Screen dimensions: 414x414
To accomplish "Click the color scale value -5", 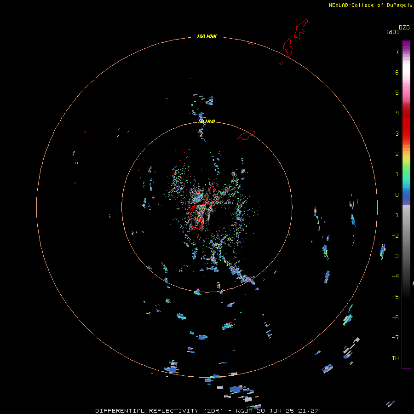I will (395, 297).
